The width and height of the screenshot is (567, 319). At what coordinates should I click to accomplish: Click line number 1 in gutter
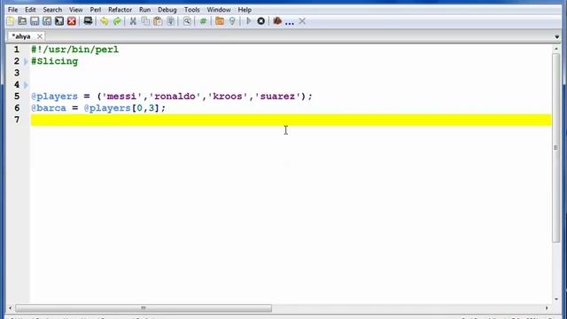(17, 50)
